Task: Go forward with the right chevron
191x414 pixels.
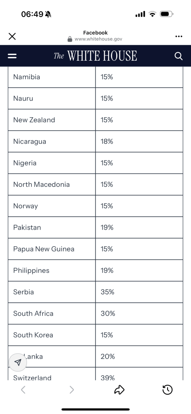Action: [x=72, y=390]
